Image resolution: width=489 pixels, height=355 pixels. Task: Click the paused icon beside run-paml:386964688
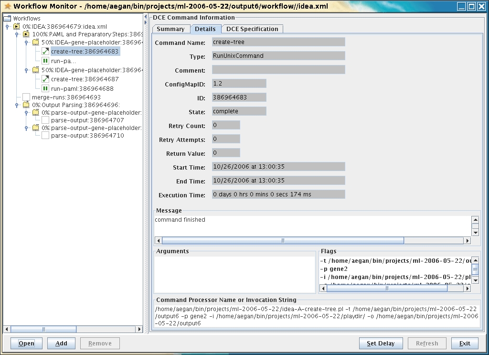tap(45, 88)
